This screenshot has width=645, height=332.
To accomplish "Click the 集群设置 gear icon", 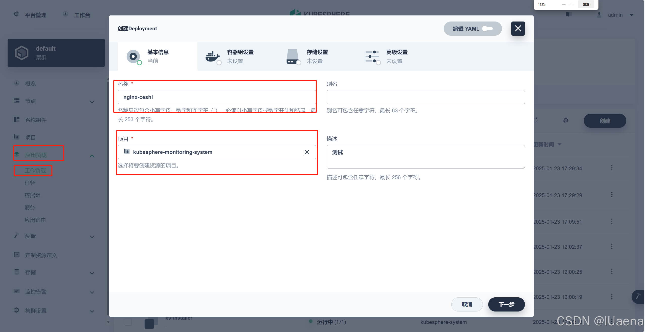I will 17,310.
